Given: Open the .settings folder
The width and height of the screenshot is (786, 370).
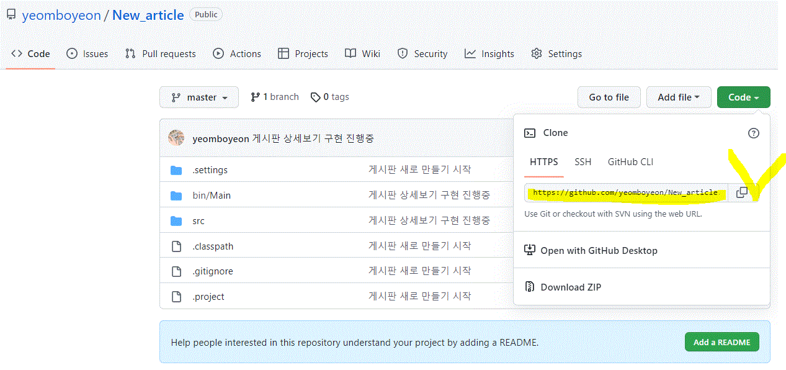Looking at the screenshot, I should [x=210, y=170].
